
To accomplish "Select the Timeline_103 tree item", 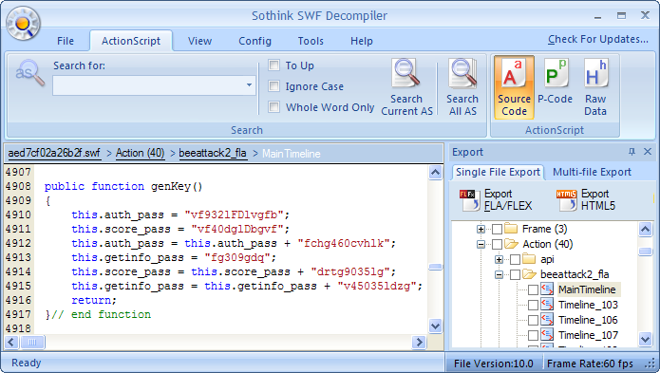I will coord(588,305).
